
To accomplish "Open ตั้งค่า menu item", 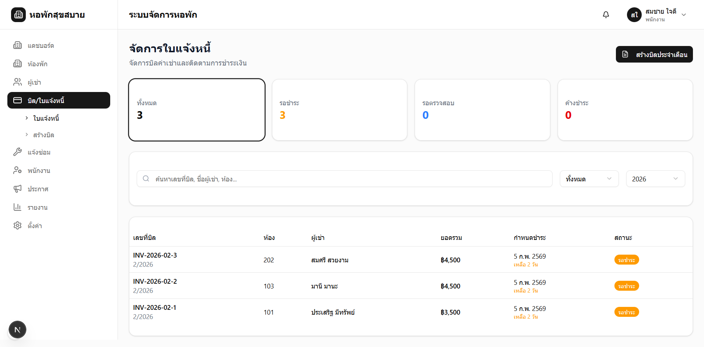I will coord(59,226).
